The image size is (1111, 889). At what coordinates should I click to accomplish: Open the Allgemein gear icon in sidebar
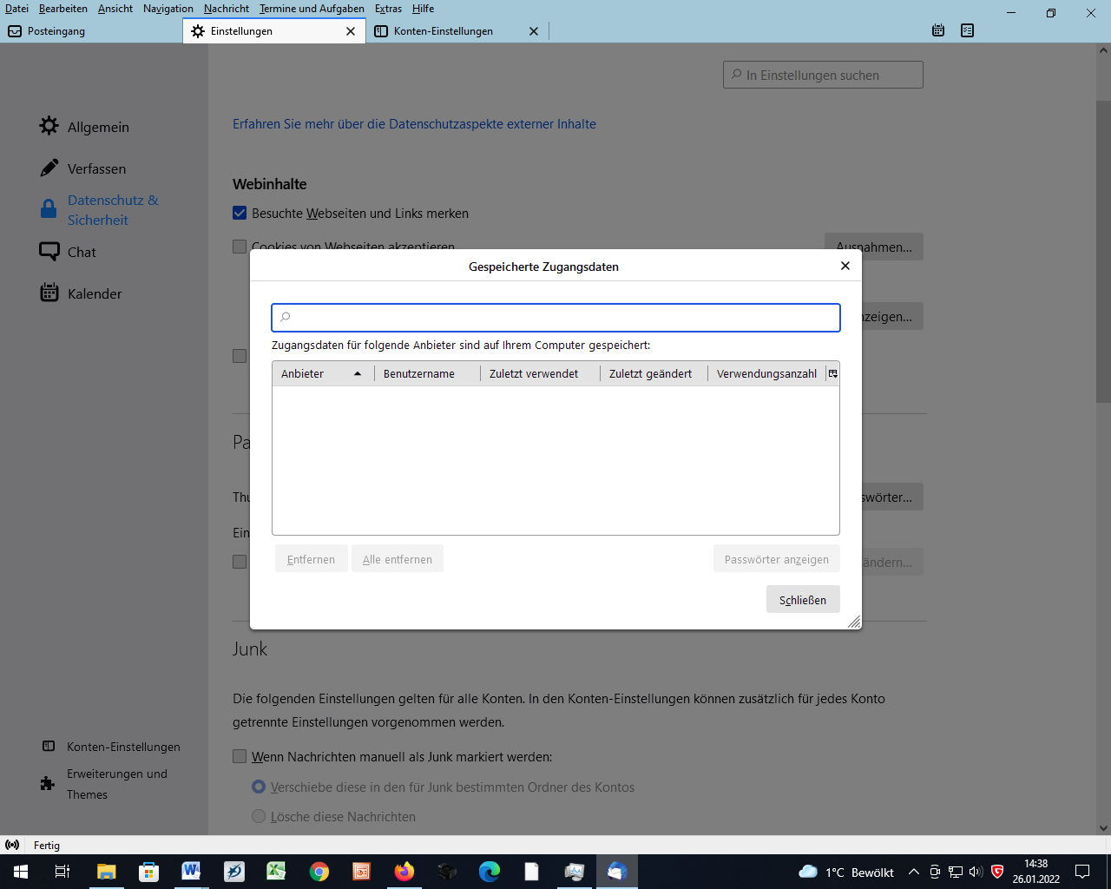click(x=49, y=126)
